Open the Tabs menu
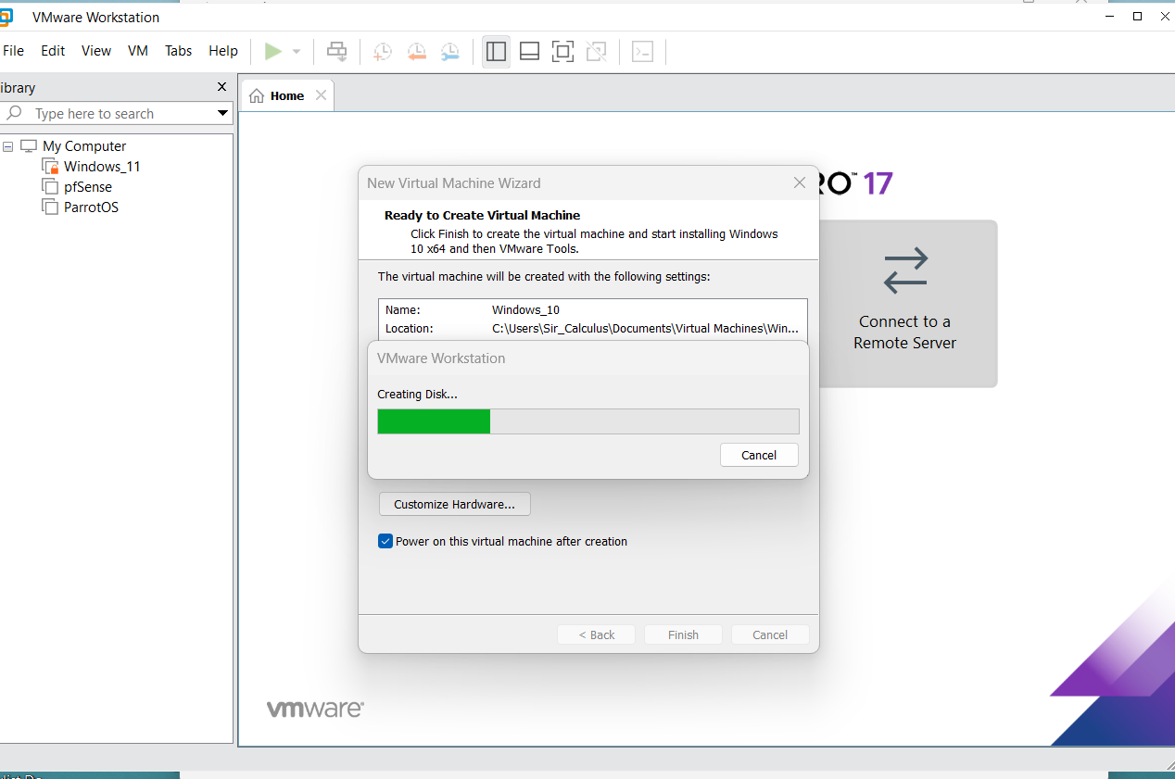 click(x=179, y=51)
